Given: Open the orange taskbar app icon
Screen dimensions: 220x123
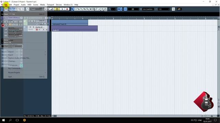Looking at the screenshot, I should pyautogui.click(x=24, y=120).
